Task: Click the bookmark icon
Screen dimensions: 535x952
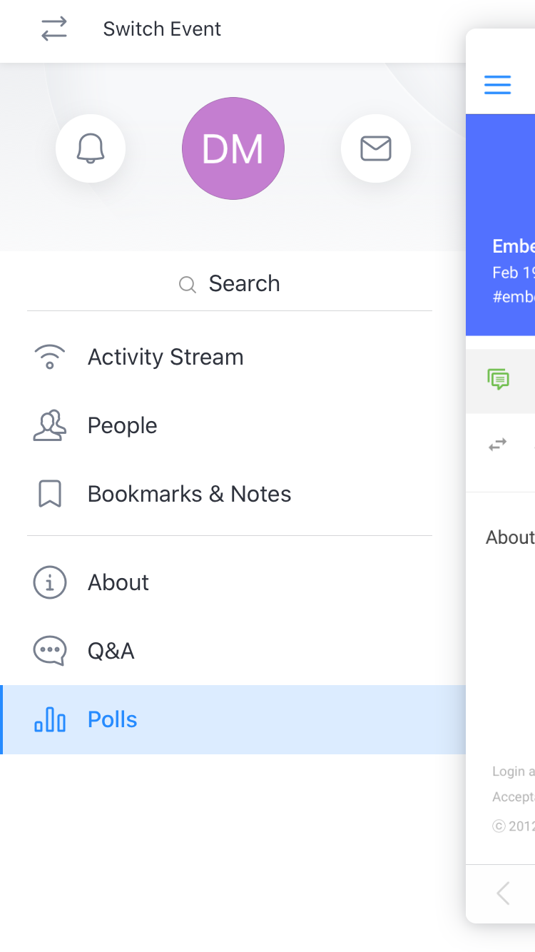Action: 49,494
